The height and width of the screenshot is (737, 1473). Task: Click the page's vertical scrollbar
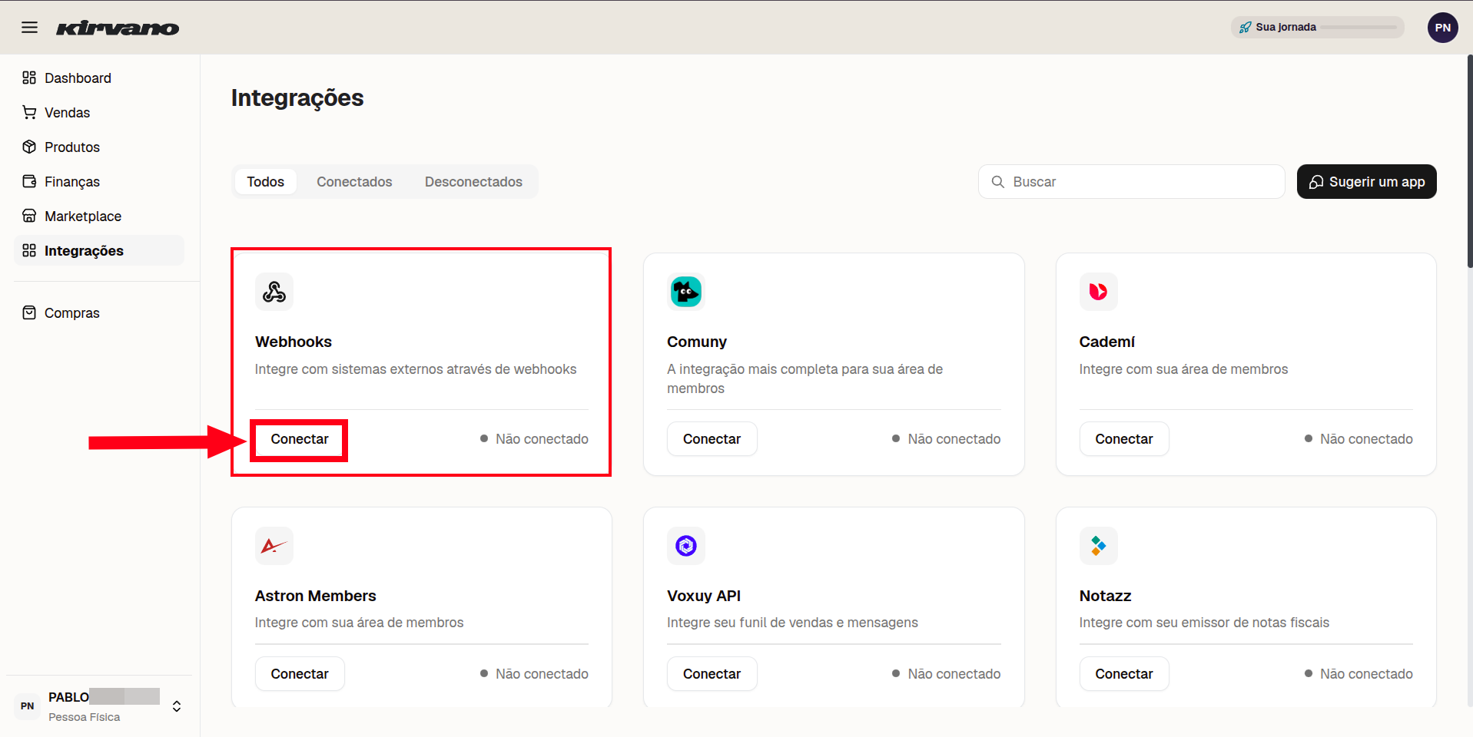click(x=1469, y=161)
